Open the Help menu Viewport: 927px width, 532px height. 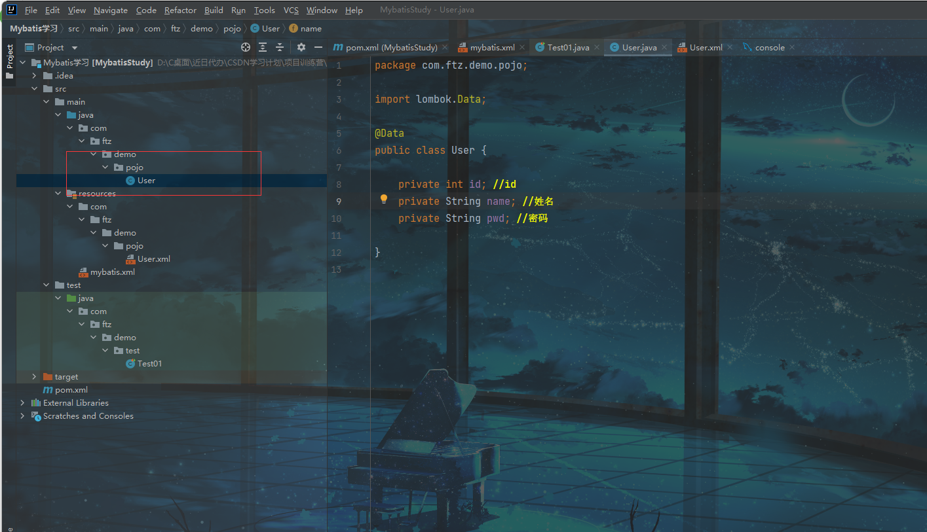[354, 10]
